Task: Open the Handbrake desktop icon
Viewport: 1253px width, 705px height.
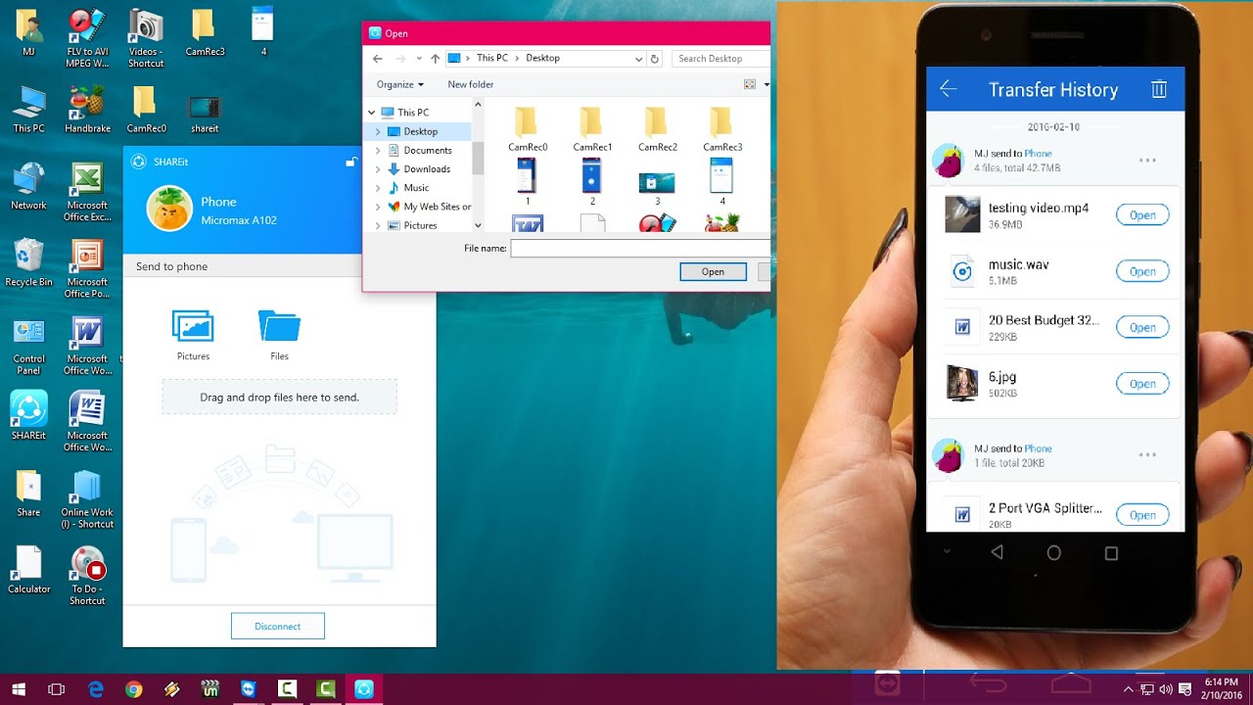Action: coord(87,109)
